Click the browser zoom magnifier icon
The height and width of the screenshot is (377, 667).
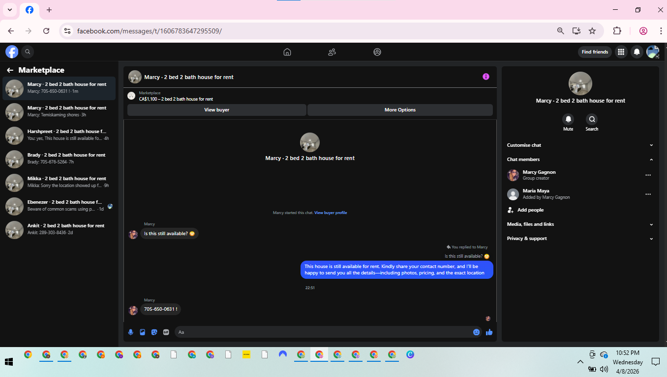tap(560, 31)
